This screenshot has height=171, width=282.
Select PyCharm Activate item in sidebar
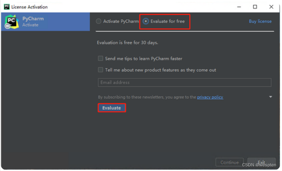[45, 22]
